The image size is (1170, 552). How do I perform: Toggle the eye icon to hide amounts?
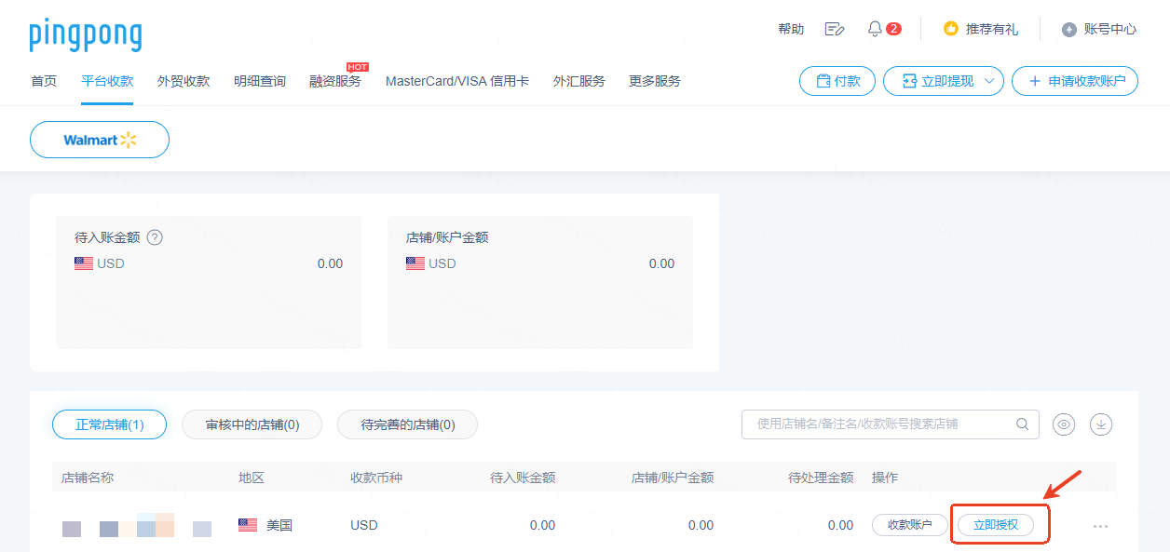(1064, 424)
